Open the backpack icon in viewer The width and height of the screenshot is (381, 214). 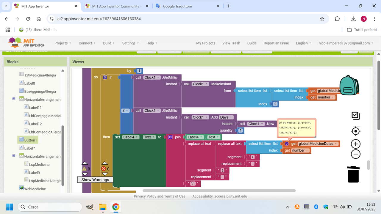[x=349, y=85]
